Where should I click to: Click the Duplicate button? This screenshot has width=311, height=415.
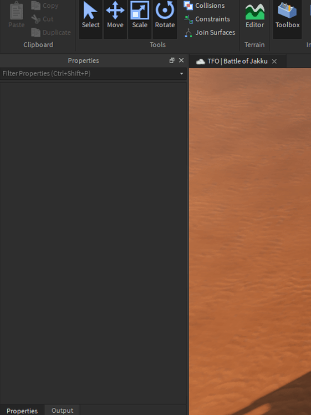pos(51,32)
